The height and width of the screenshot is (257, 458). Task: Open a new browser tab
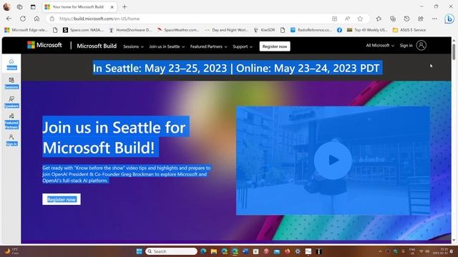click(x=125, y=6)
